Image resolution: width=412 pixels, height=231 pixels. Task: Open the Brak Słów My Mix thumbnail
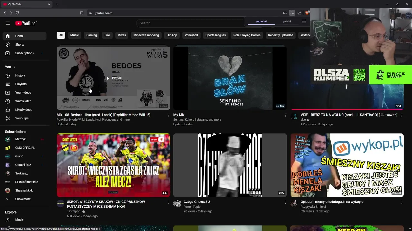(230, 78)
